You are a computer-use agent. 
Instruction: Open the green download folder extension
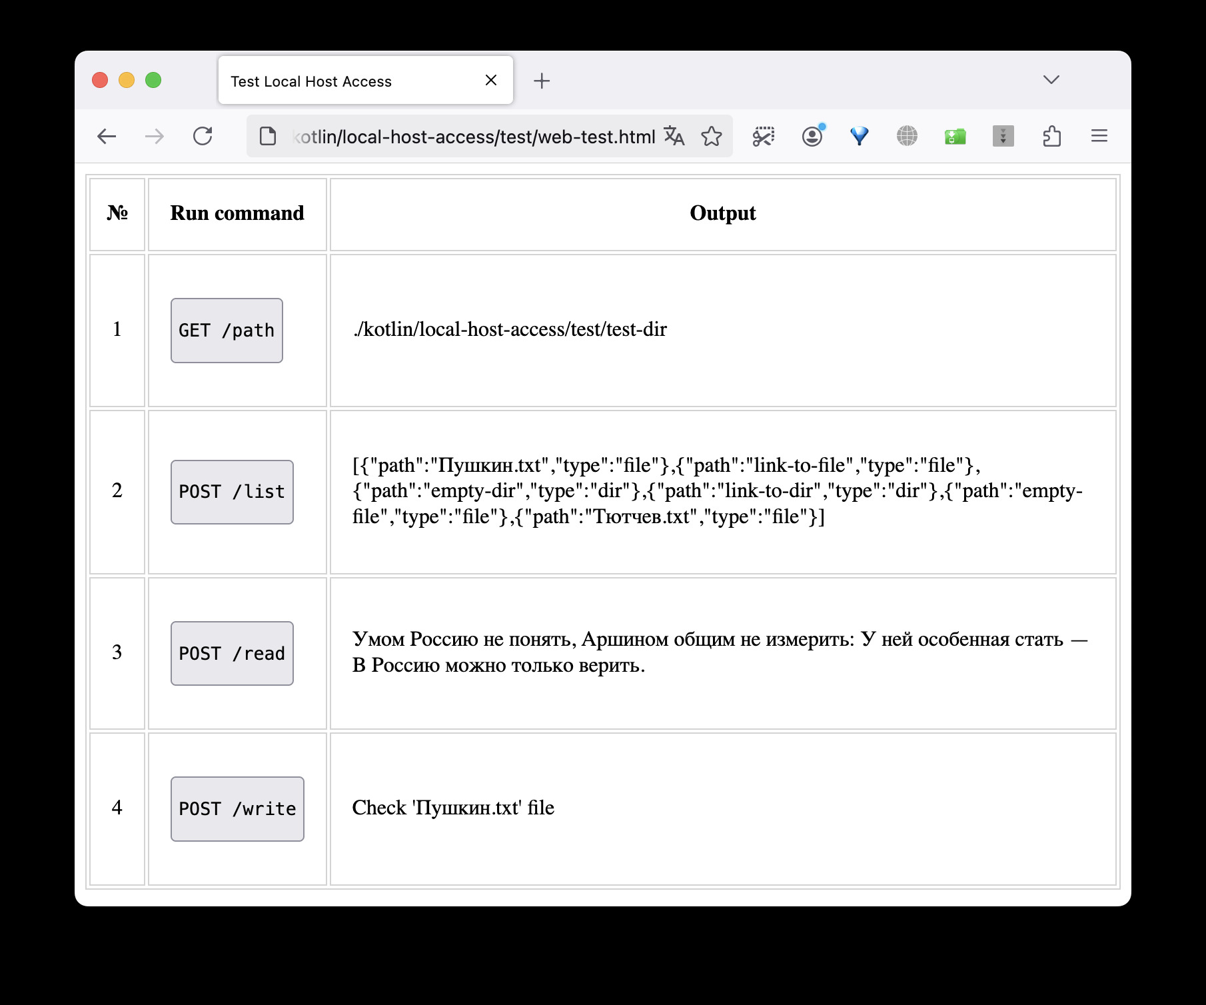tap(954, 136)
